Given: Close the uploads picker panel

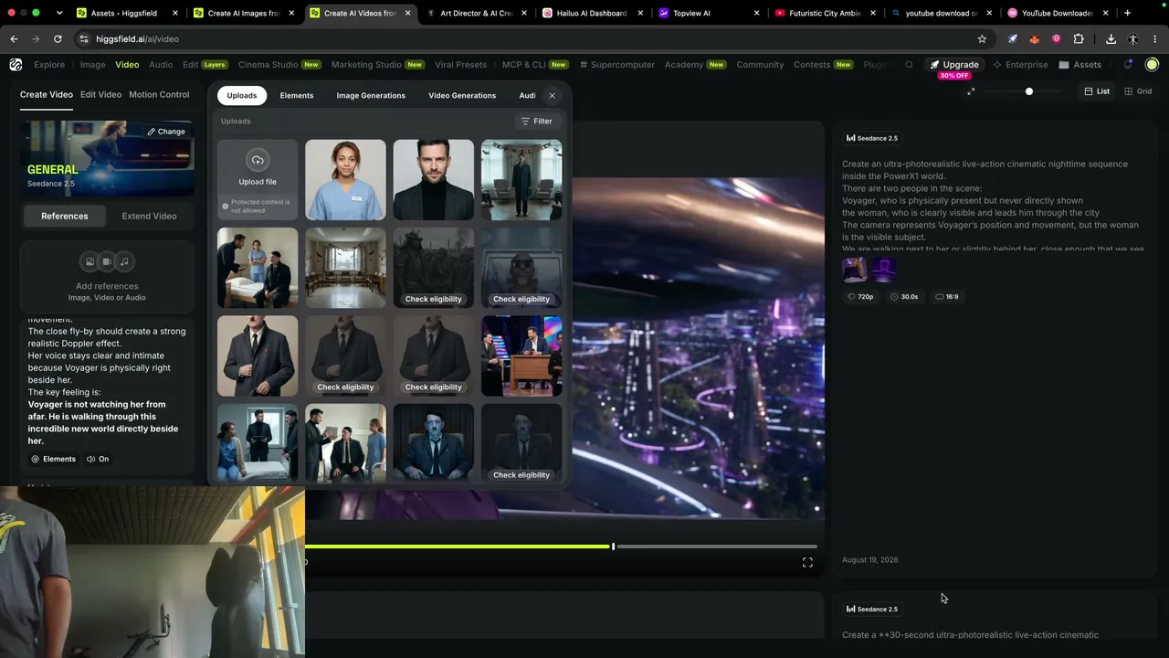Looking at the screenshot, I should (x=552, y=95).
